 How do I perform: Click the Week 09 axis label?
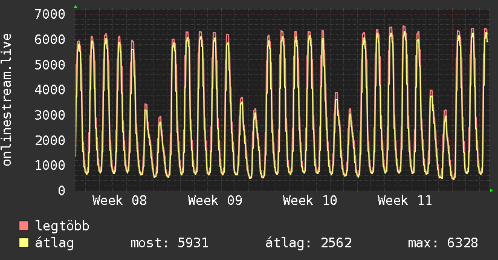(x=215, y=201)
